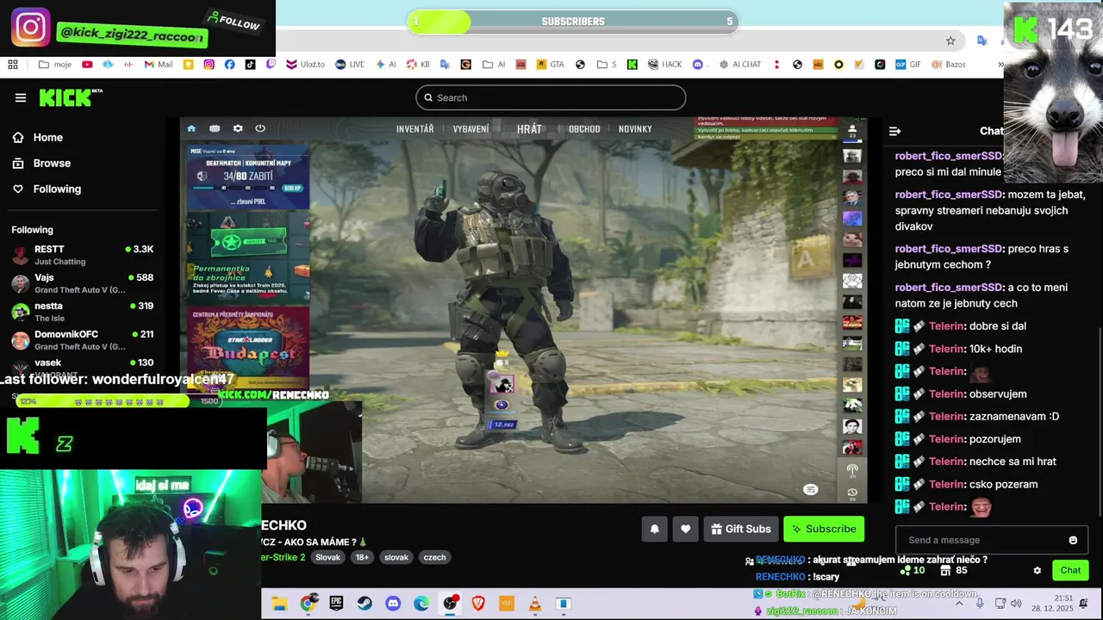Toggle microphone icon in system tray

[980, 604]
